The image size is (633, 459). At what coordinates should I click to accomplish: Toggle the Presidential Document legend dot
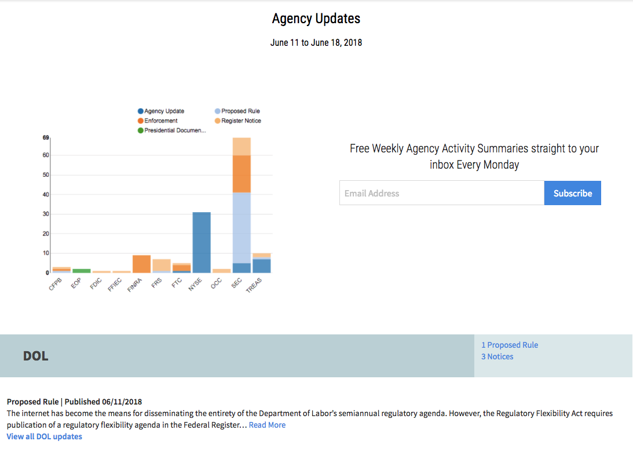coord(141,130)
